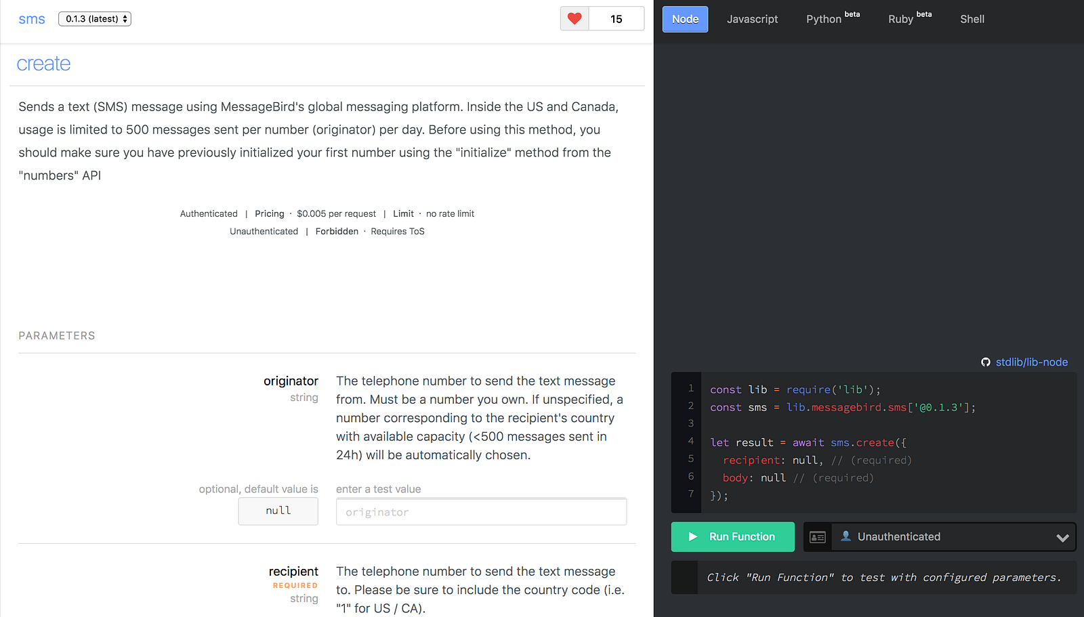Switch to the Ruby beta tab
1084x617 pixels.
point(910,19)
